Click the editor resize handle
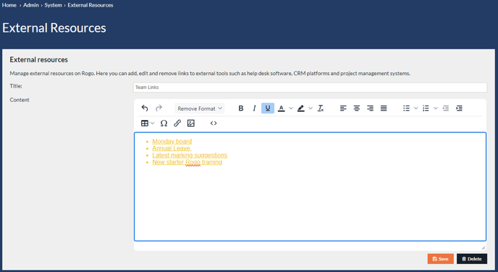 tap(483, 247)
